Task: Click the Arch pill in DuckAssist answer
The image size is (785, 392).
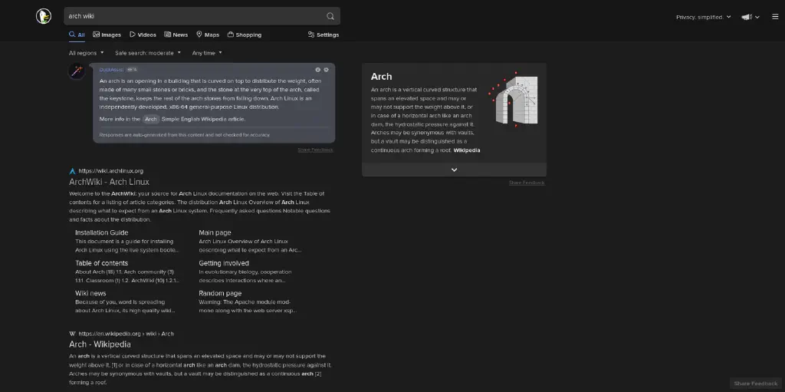Action: coord(151,120)
